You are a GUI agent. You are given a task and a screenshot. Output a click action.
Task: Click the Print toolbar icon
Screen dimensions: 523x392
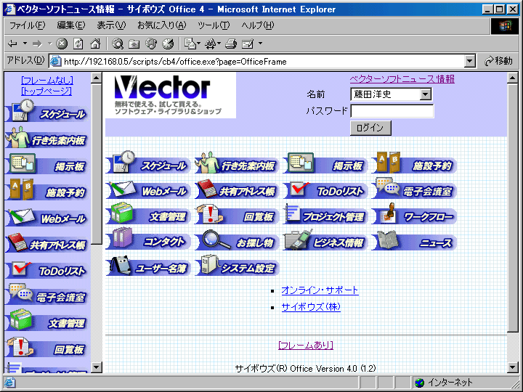pos(231,44)
